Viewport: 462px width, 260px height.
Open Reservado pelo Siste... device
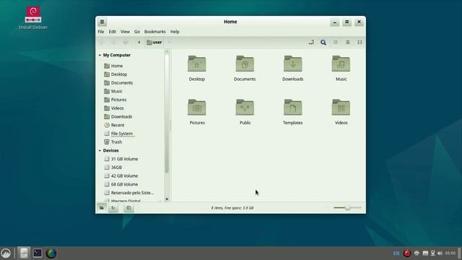click(130, 193)
